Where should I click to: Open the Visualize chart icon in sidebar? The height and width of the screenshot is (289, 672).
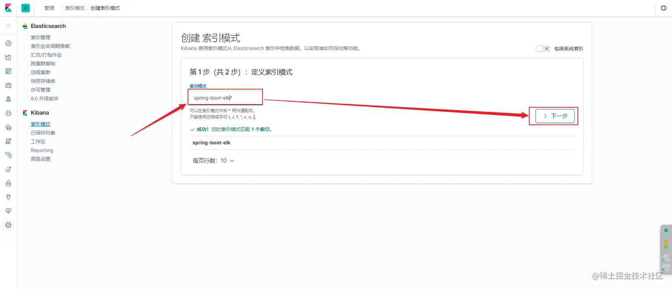click(8, 57)
